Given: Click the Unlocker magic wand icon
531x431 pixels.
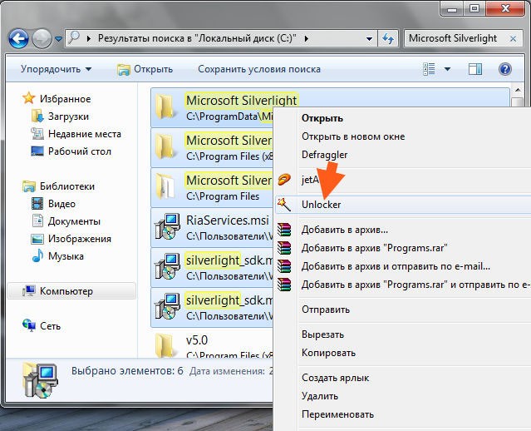Looking at the screenshot, I should (x=284, y=205).
